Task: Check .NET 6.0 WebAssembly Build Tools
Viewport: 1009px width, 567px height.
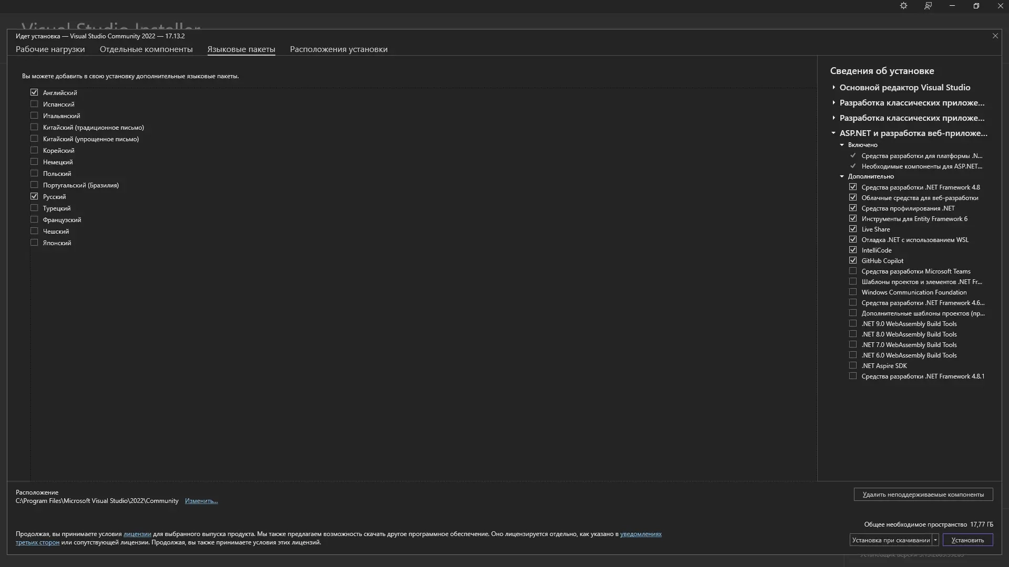Action: click(x=853, y=355)
